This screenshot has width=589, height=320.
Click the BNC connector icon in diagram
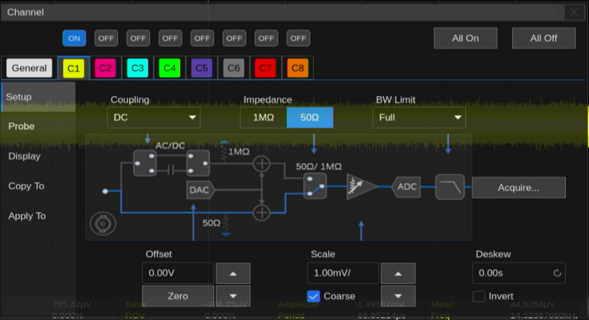click(102, 224)
